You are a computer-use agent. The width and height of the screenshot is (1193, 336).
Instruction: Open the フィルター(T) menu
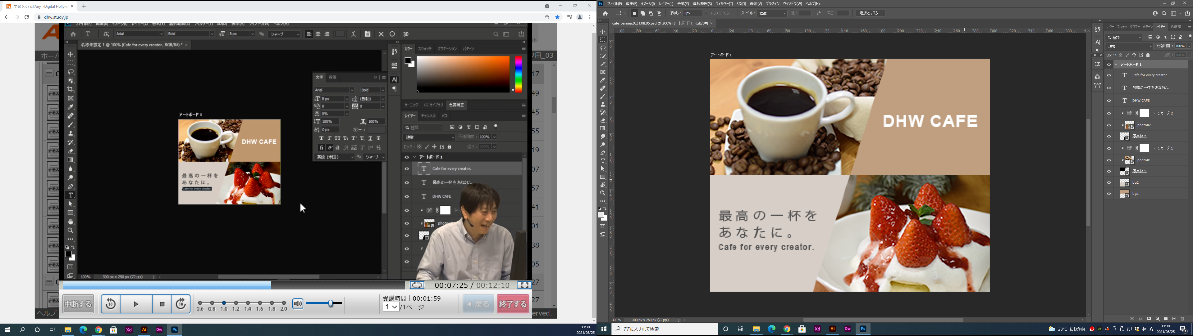coord(724,4)
